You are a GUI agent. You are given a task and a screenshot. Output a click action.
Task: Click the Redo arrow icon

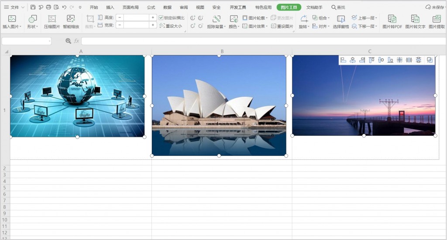tap(72, 7)
